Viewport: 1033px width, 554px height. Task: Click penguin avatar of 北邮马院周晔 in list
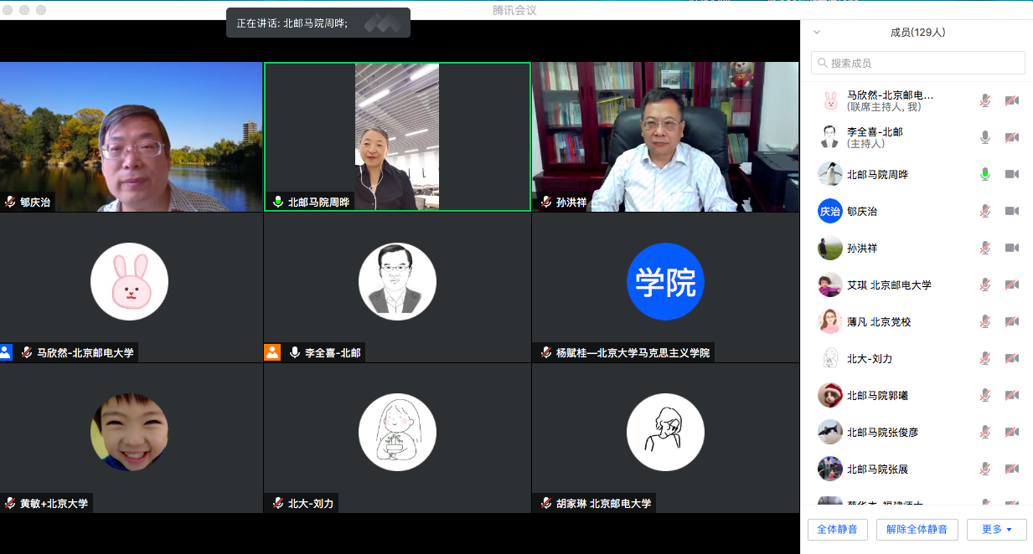[x=830, y=174]
